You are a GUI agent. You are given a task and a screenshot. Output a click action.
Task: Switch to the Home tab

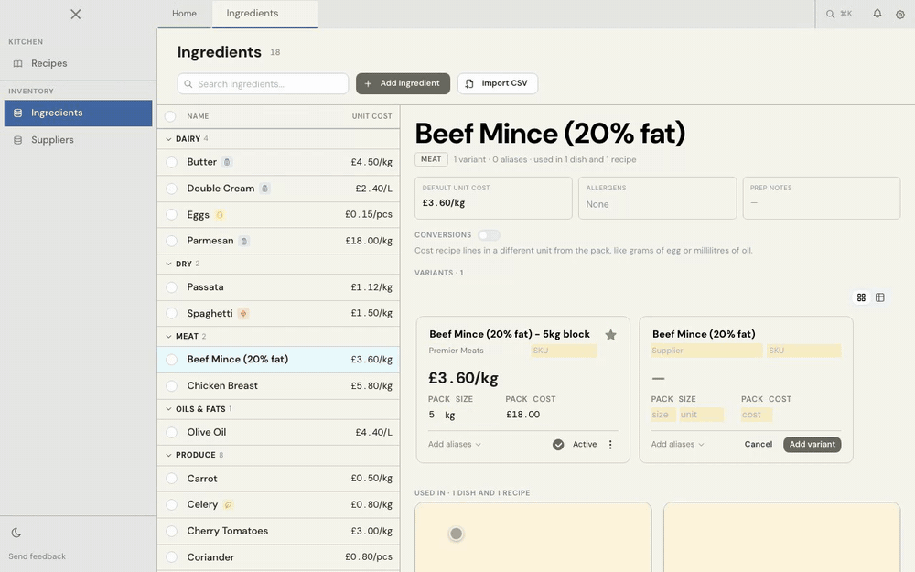(x=184, y=14)
